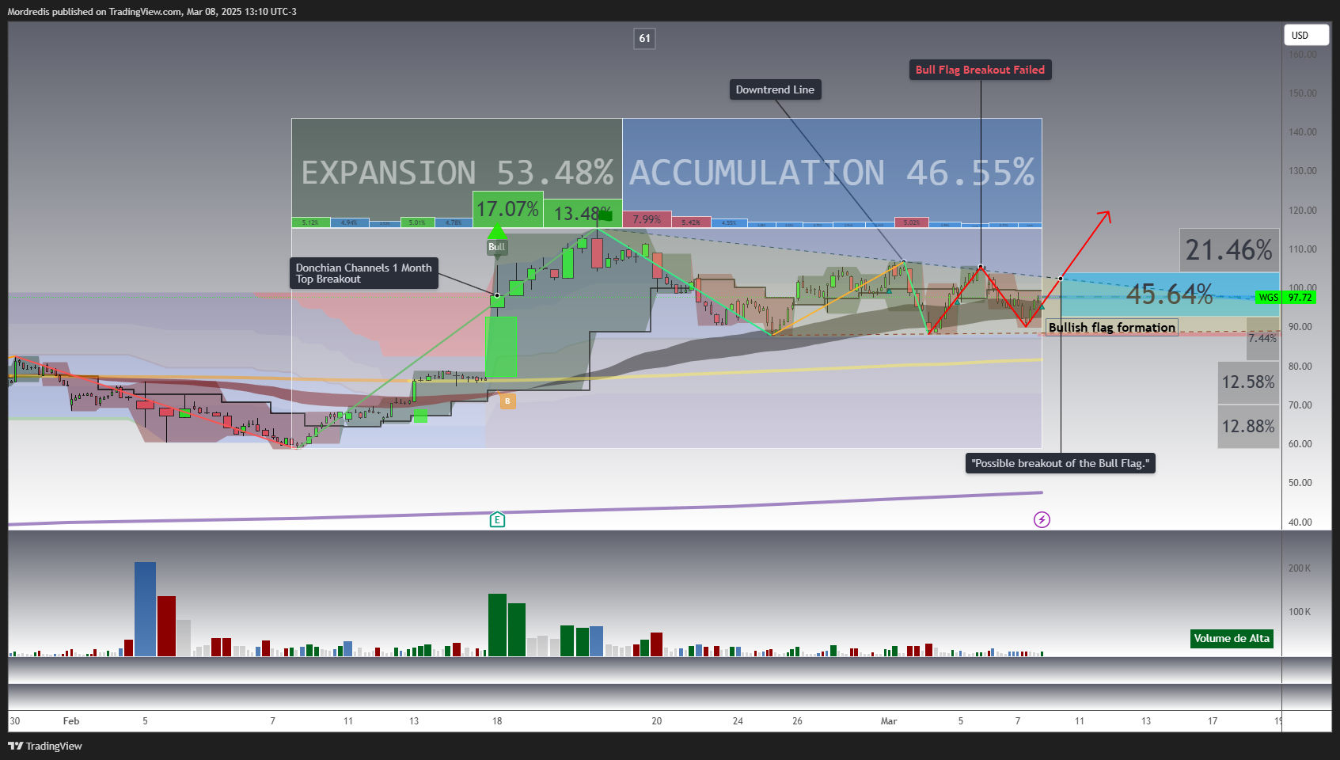Image resolution: width=1340 pixels, height=760 pixels.
Task: Click the purple lightning event icon
Action: point(1042,520)
